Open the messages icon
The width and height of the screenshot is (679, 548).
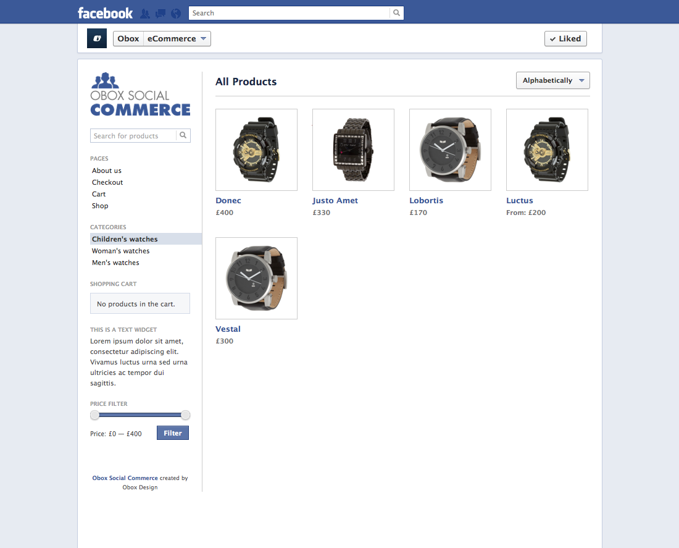click(160, 12)
